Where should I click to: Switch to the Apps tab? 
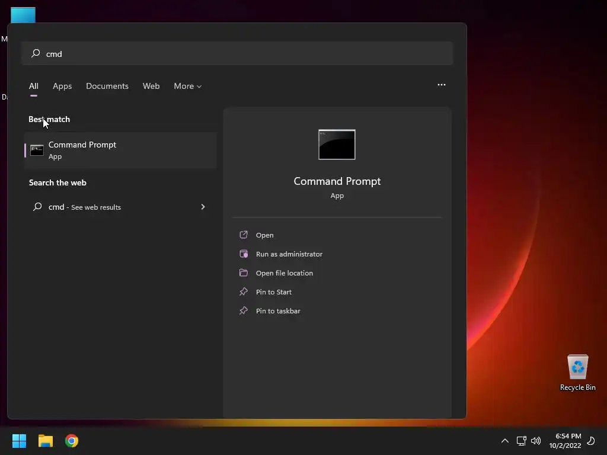(62, 86)
